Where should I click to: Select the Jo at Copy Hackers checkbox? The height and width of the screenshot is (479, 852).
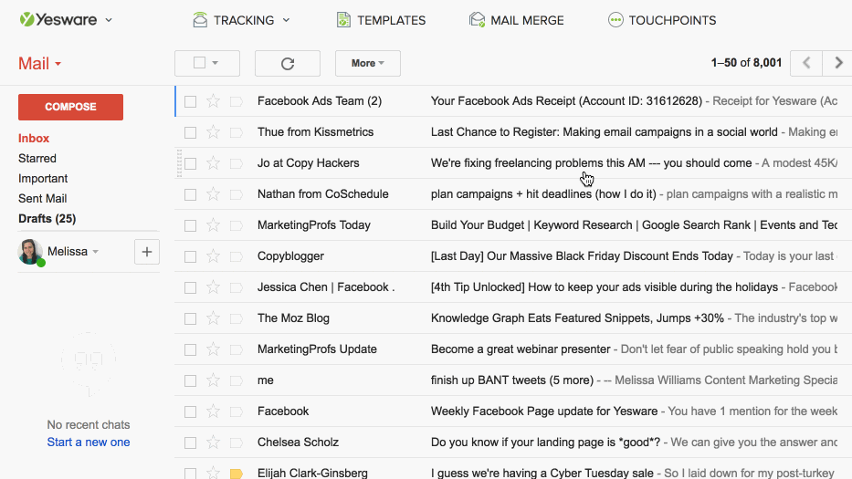(190, 163)
